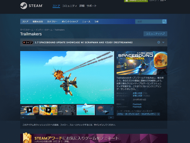Select the dark asteroid field screenshot thumbnail

point(67,110)
